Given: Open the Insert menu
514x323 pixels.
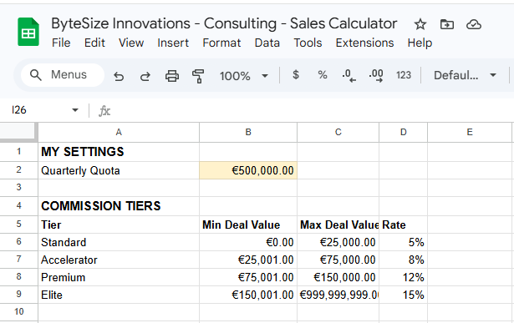Looking at the screenshot, I should [173, 43].
